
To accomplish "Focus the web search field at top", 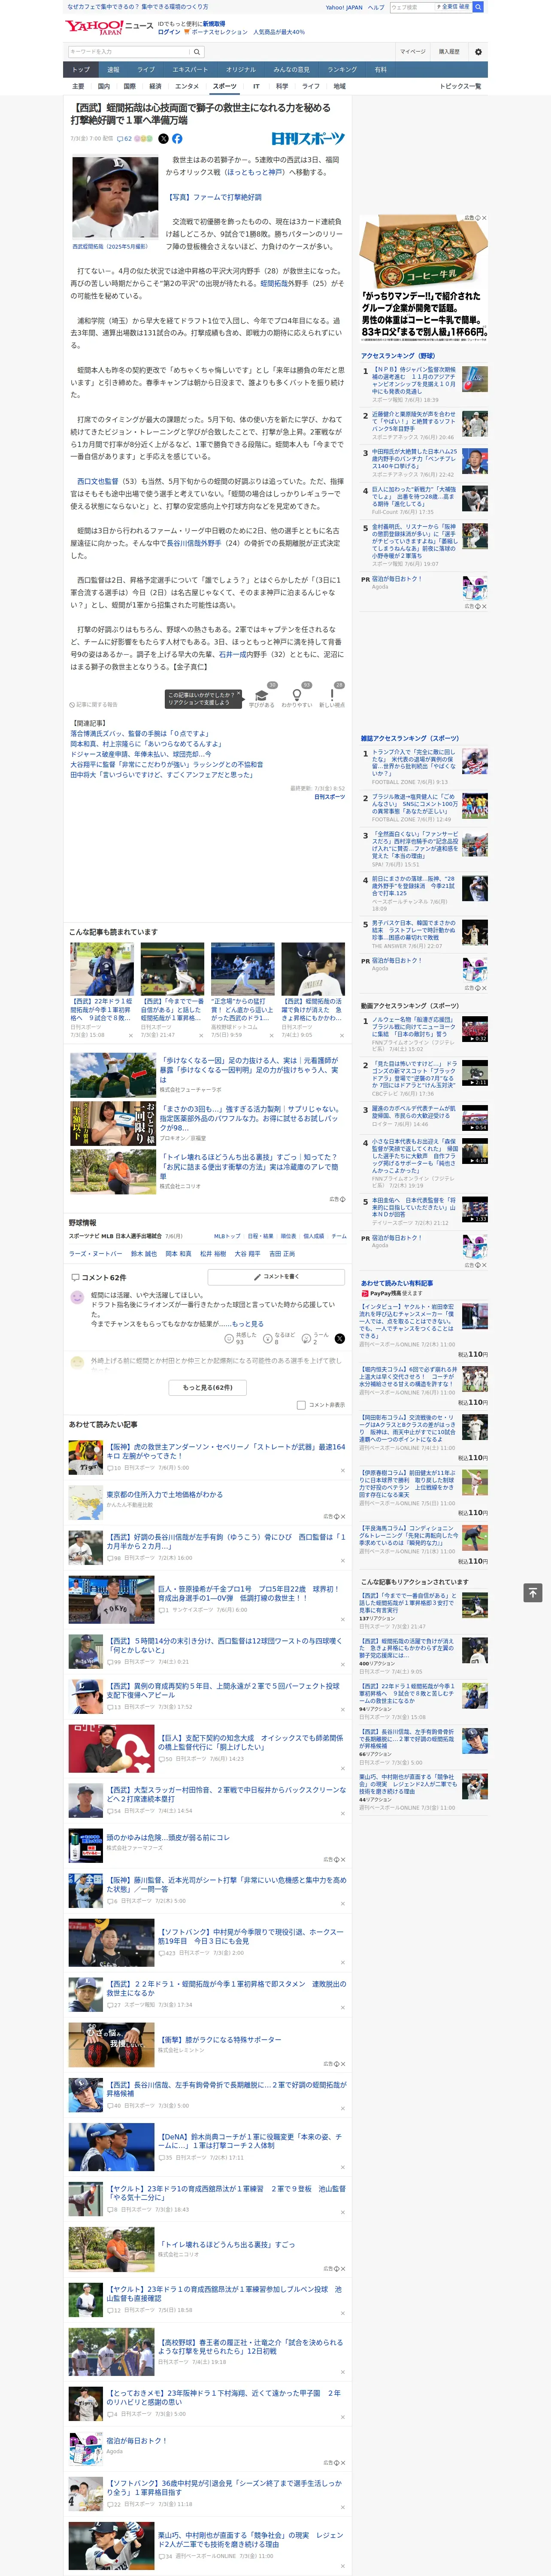I will click(412, 7).
